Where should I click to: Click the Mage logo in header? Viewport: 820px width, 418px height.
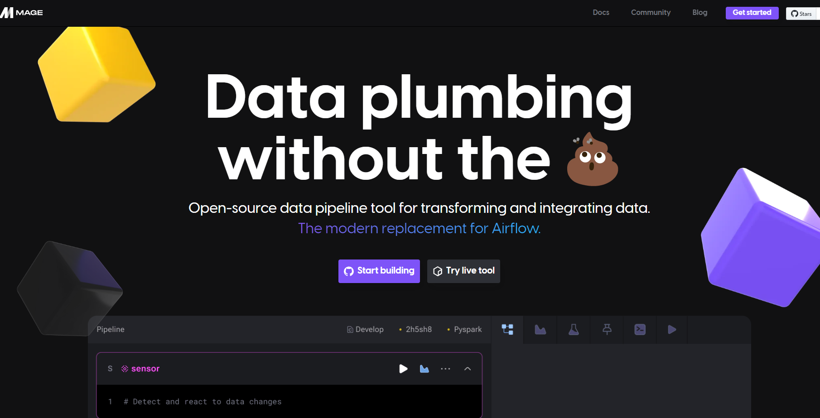point(21,13)
